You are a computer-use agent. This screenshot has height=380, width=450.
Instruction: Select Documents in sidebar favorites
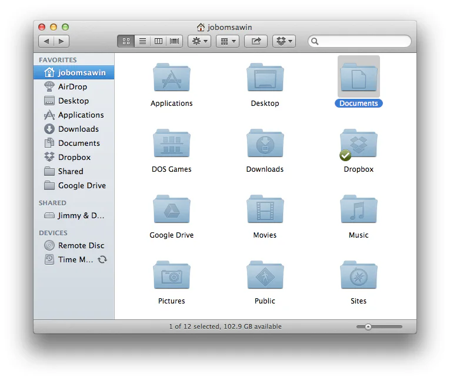coord(74,143)
